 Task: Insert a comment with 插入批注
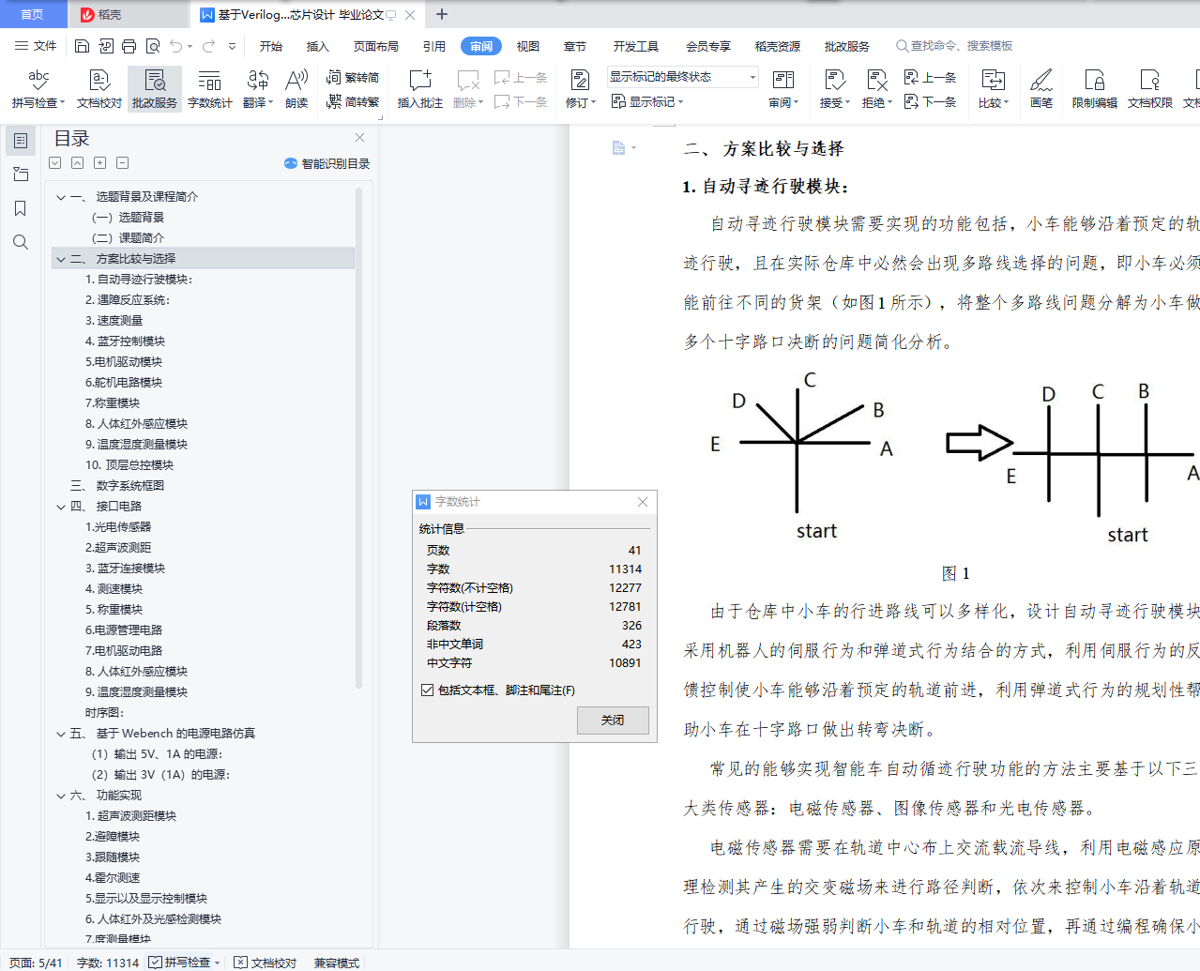tap(419, 89)
